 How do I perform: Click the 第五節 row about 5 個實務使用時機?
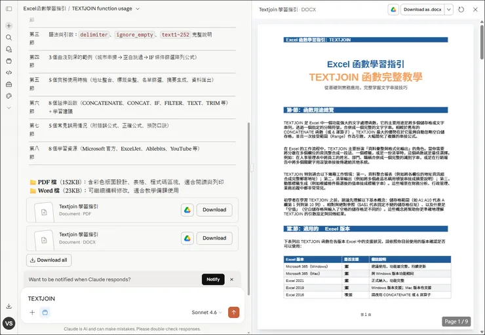point(132,84)
